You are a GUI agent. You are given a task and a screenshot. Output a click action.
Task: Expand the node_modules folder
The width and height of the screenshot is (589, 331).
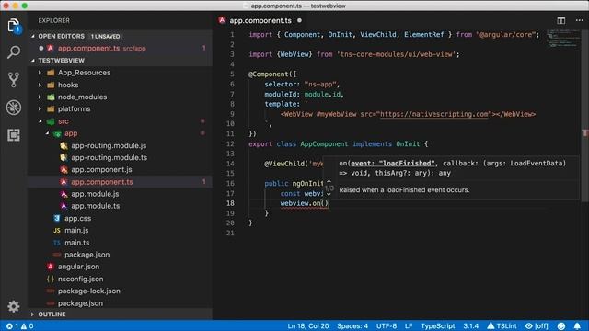tap(40, 97)
